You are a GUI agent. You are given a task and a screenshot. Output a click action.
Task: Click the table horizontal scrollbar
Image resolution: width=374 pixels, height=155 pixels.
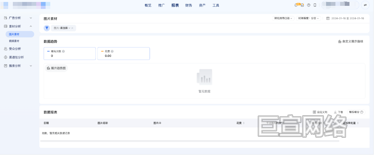(x=190, y=141)
